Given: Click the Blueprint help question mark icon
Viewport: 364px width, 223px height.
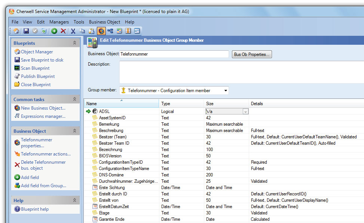Looking at the screenshot, I should click(17, 209).
